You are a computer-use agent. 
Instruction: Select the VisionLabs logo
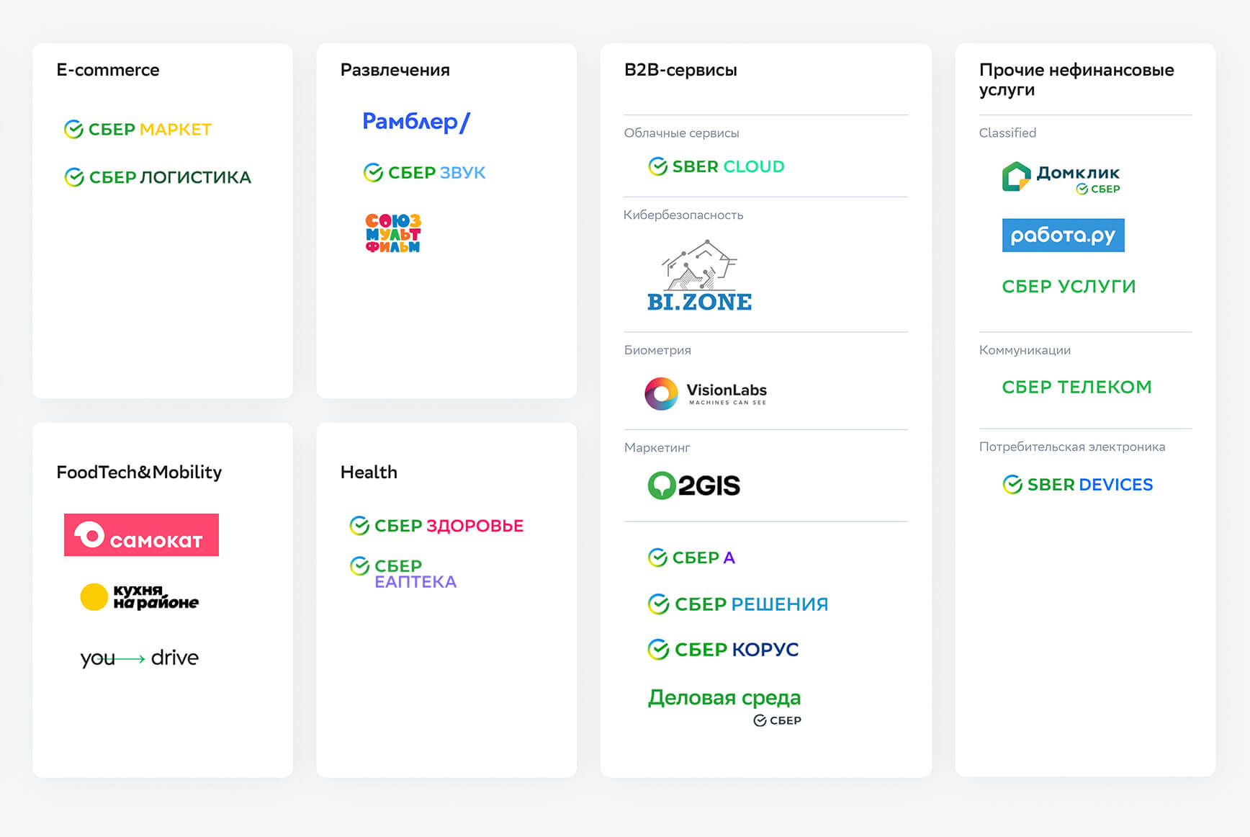(x=706, y=394)
